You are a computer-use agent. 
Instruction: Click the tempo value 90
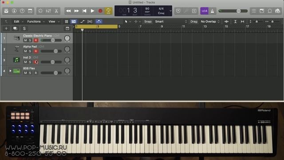[x=147, y=9]
